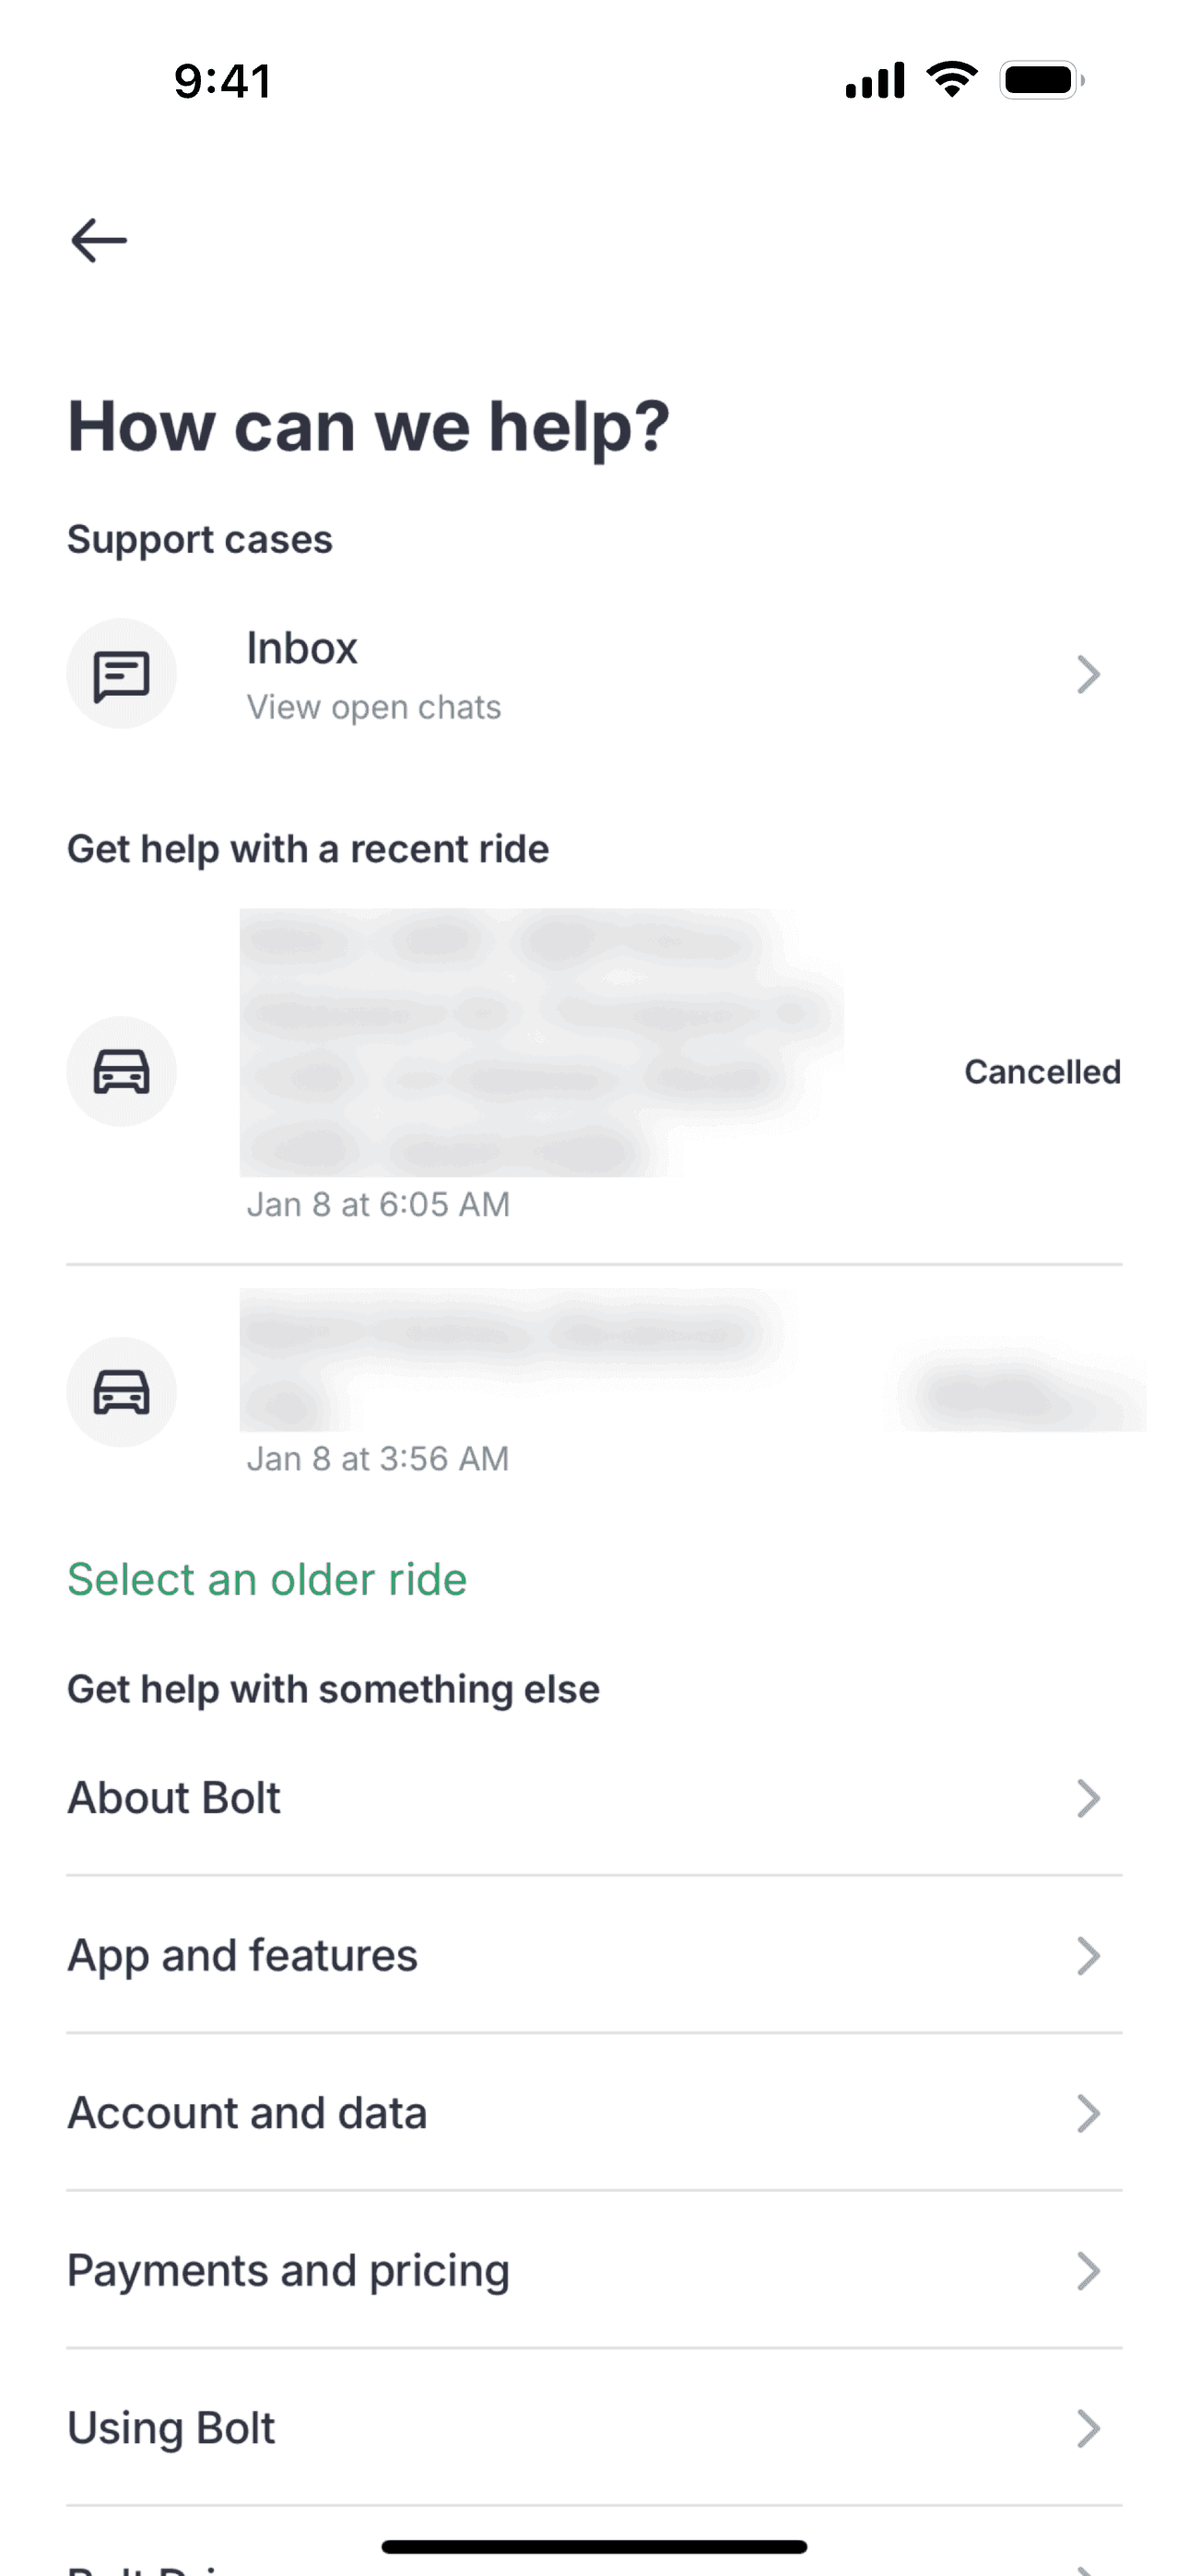Screen dimensions: 1189x2576
Task: Open the Account and data topic
Action: click(x=247, y=2113)
